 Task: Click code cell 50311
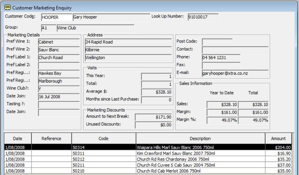[104, 153]
